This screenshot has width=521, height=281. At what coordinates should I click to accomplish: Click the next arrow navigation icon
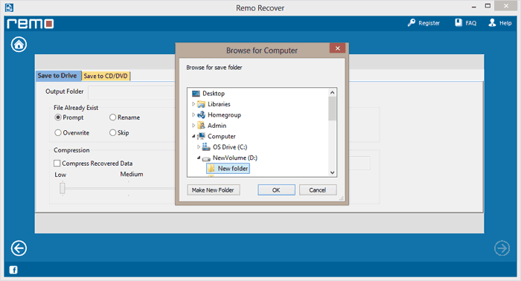click(502, 248)
